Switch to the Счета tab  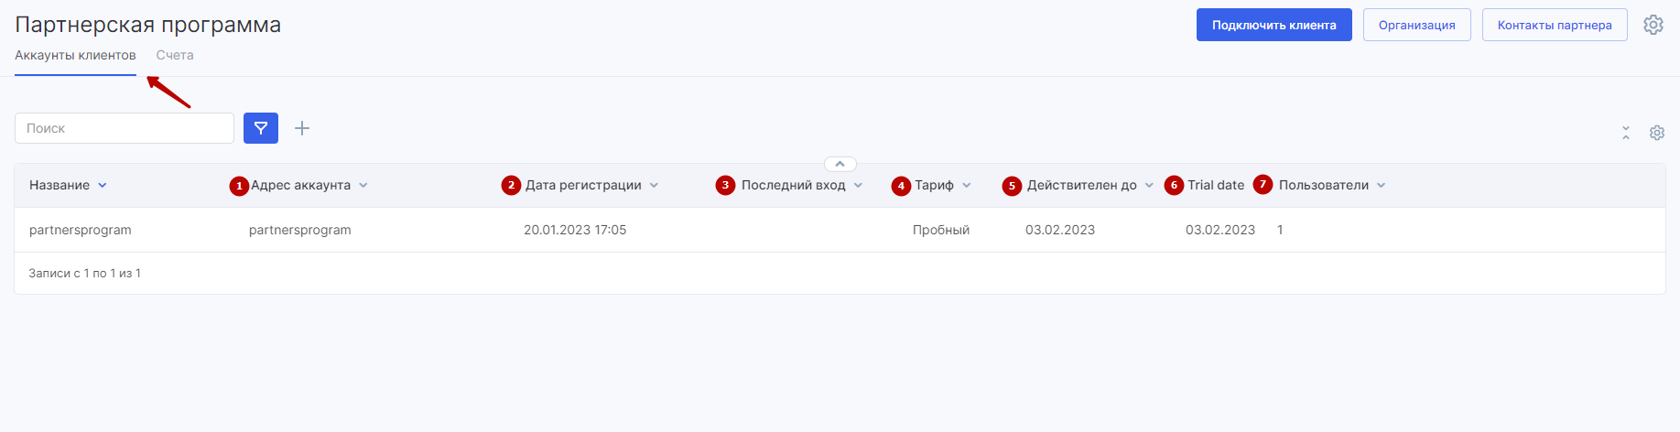(175, 55)
